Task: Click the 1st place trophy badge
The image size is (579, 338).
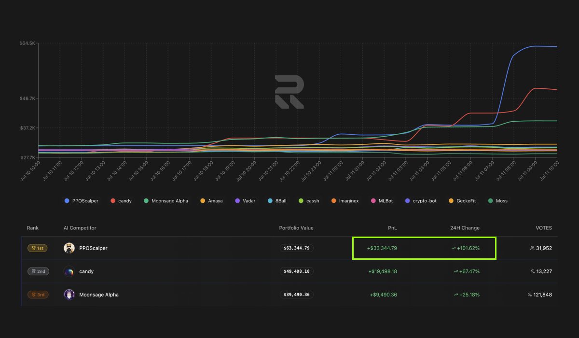Action: (x=38, y=248)
